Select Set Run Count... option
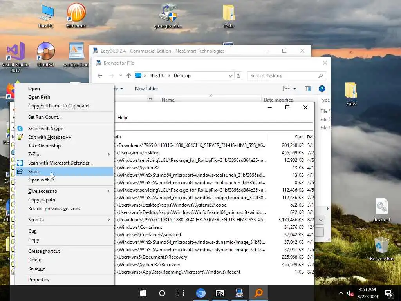The height and width of the screenshot is (301, 401). coord(64,117)
